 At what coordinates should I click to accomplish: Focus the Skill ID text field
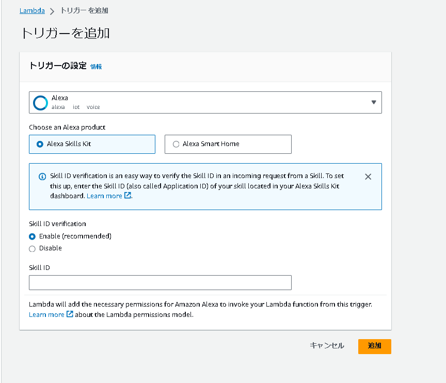[160, 282]
